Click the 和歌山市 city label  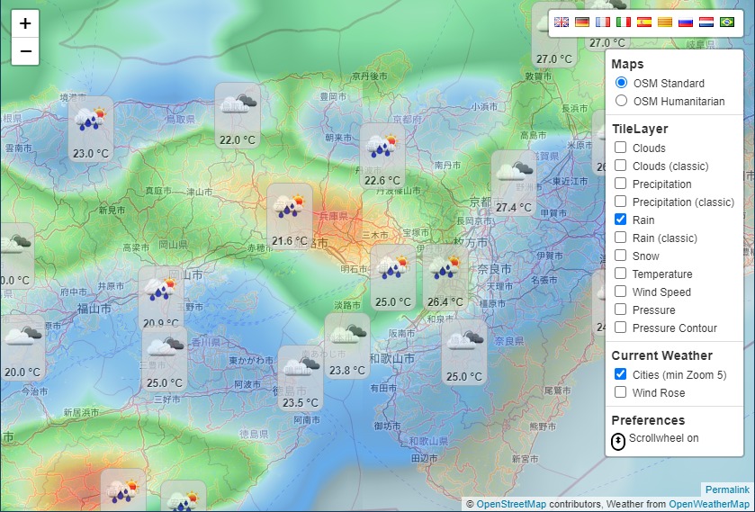point(392,358)
